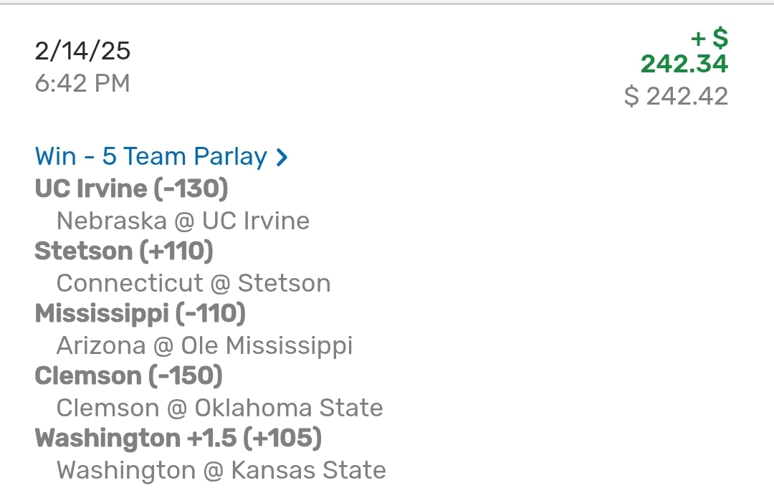Viewport: 774px width, 493px height.
Task: Click the green plus dollar sign symbol
Action: click(709, 38)
